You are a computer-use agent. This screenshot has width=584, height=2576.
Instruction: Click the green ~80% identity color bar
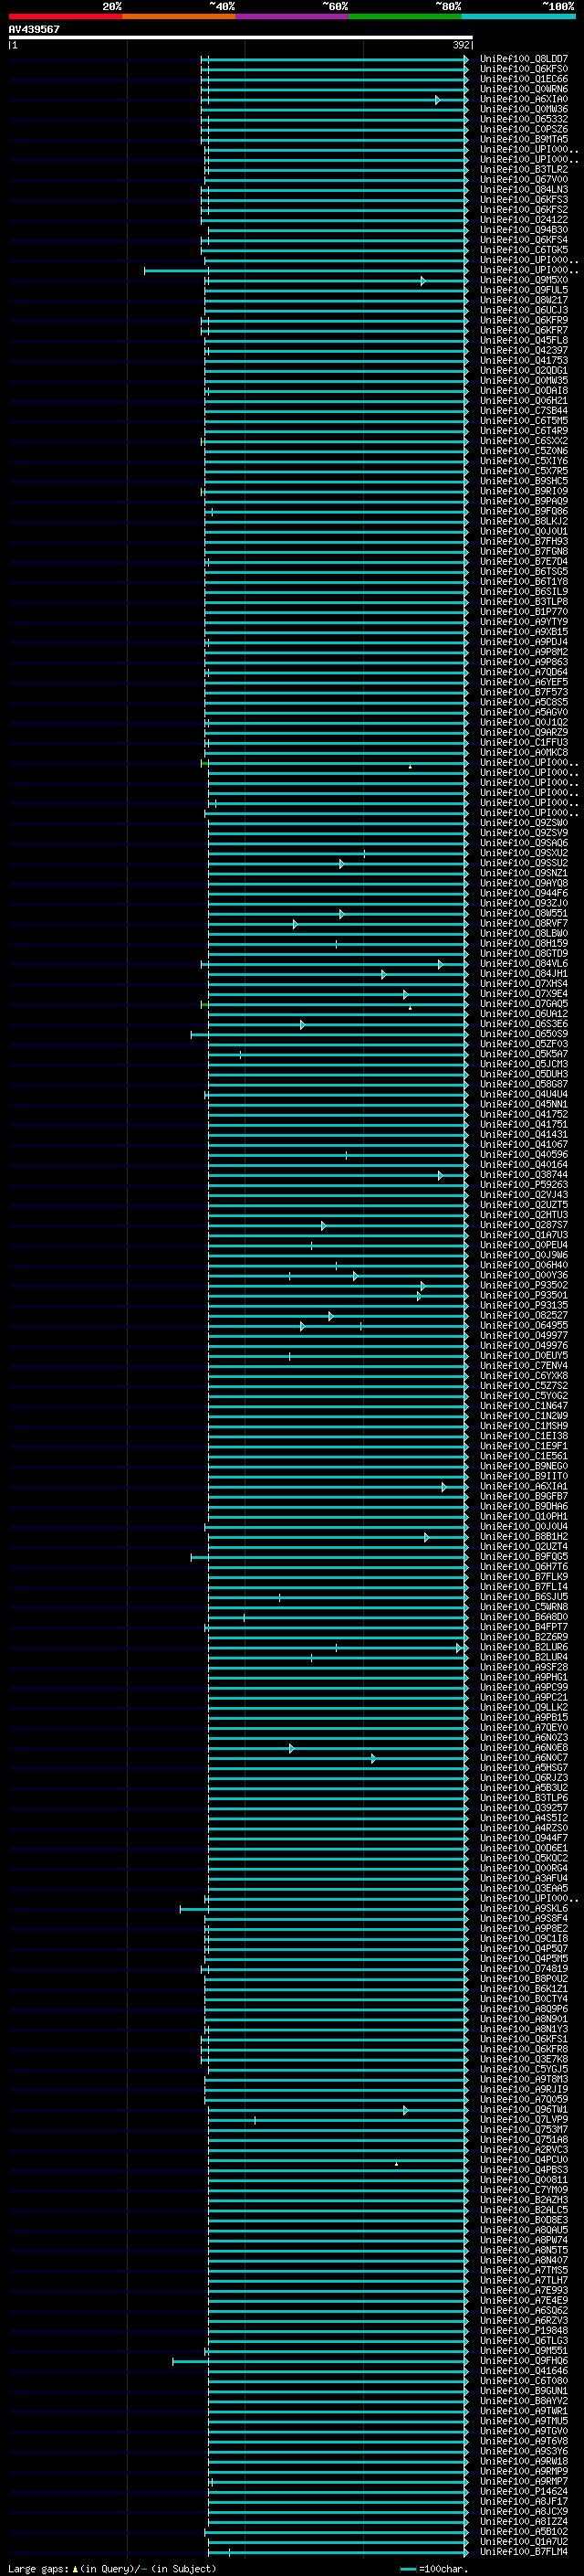click(405, 16)
